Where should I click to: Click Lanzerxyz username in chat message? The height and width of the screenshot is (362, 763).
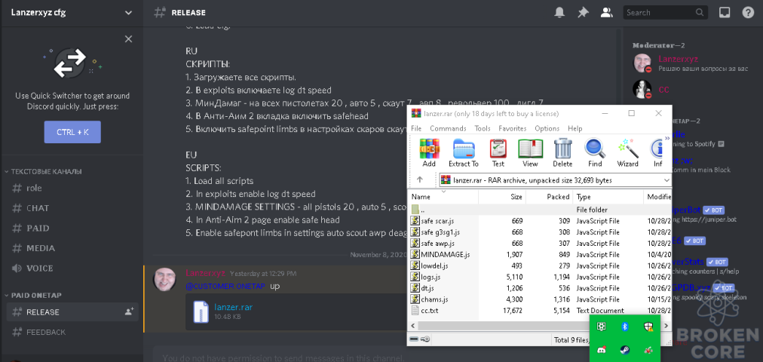[205, 273]
